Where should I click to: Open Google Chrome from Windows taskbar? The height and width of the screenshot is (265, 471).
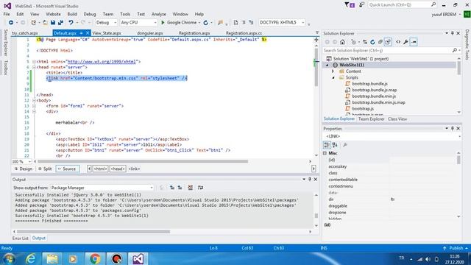coord(95,258)
